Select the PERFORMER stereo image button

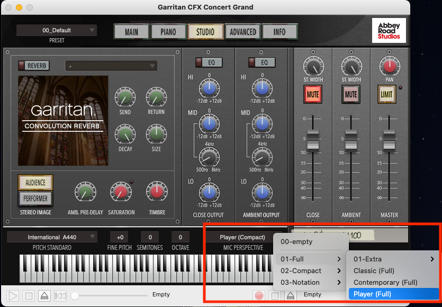pyautogui.click(x=35, y=198)
